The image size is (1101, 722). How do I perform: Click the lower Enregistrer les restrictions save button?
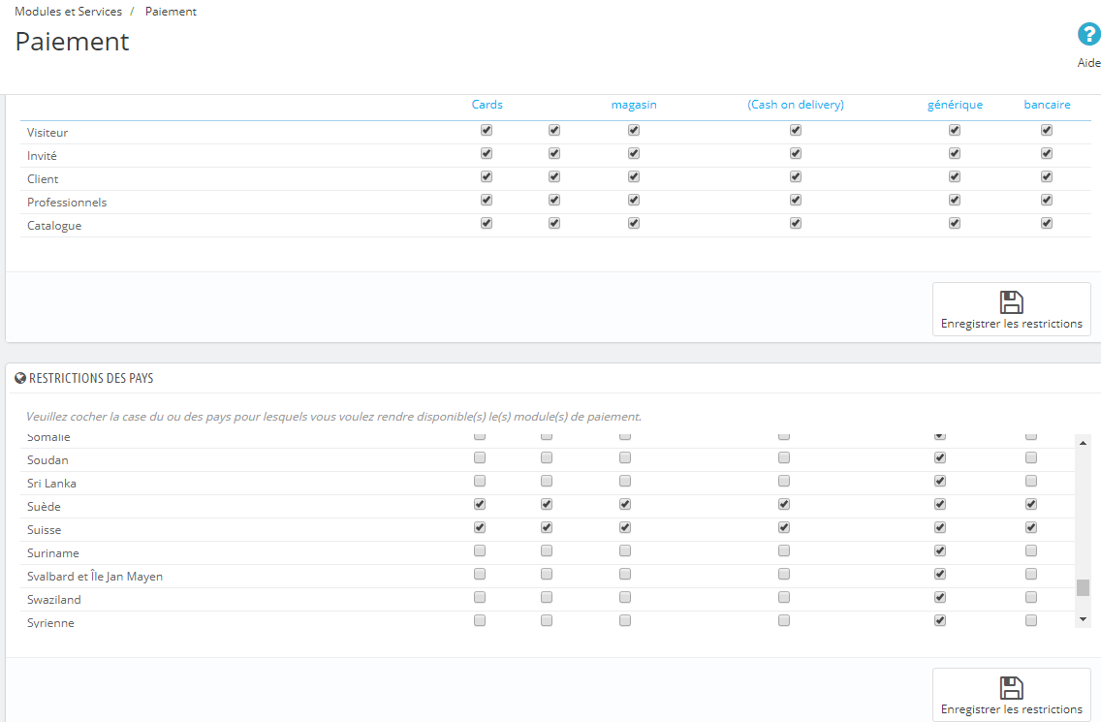tap(1011, 695)
